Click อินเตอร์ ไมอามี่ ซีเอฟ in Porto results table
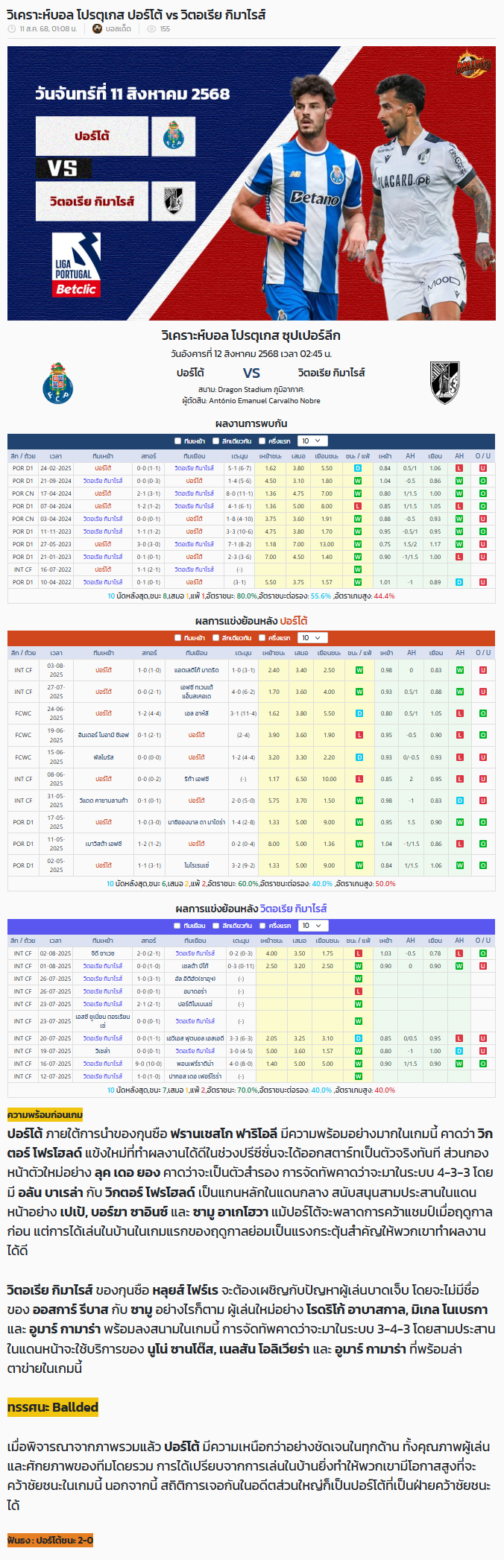The image size is (504, 1560). point(103,735)
